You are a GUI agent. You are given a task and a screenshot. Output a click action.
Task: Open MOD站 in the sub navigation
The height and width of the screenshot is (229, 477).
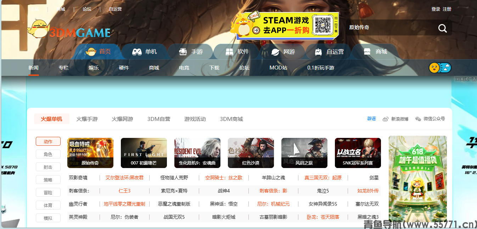278,68
